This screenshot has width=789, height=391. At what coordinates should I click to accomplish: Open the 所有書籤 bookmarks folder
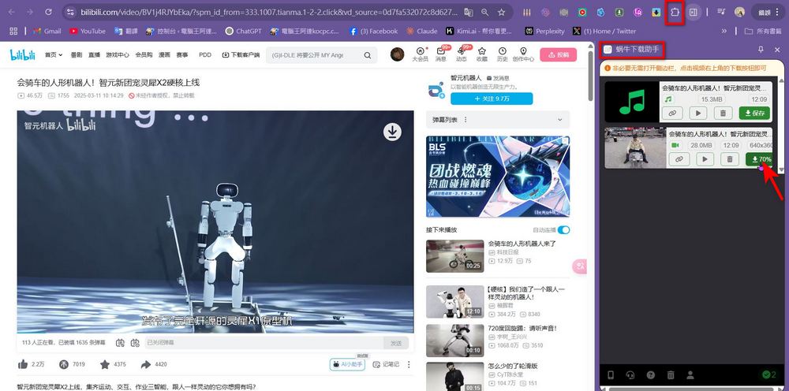pos(763,32)
